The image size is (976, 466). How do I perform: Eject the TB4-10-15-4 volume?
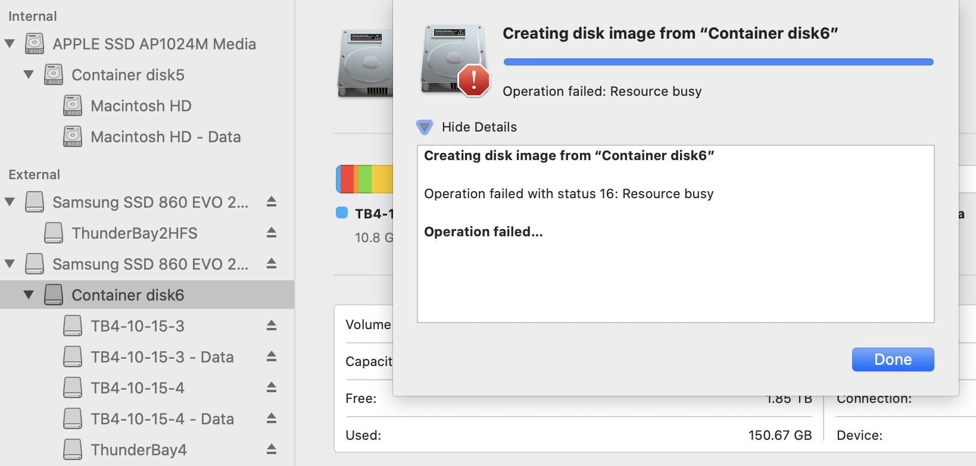[272, 387]
